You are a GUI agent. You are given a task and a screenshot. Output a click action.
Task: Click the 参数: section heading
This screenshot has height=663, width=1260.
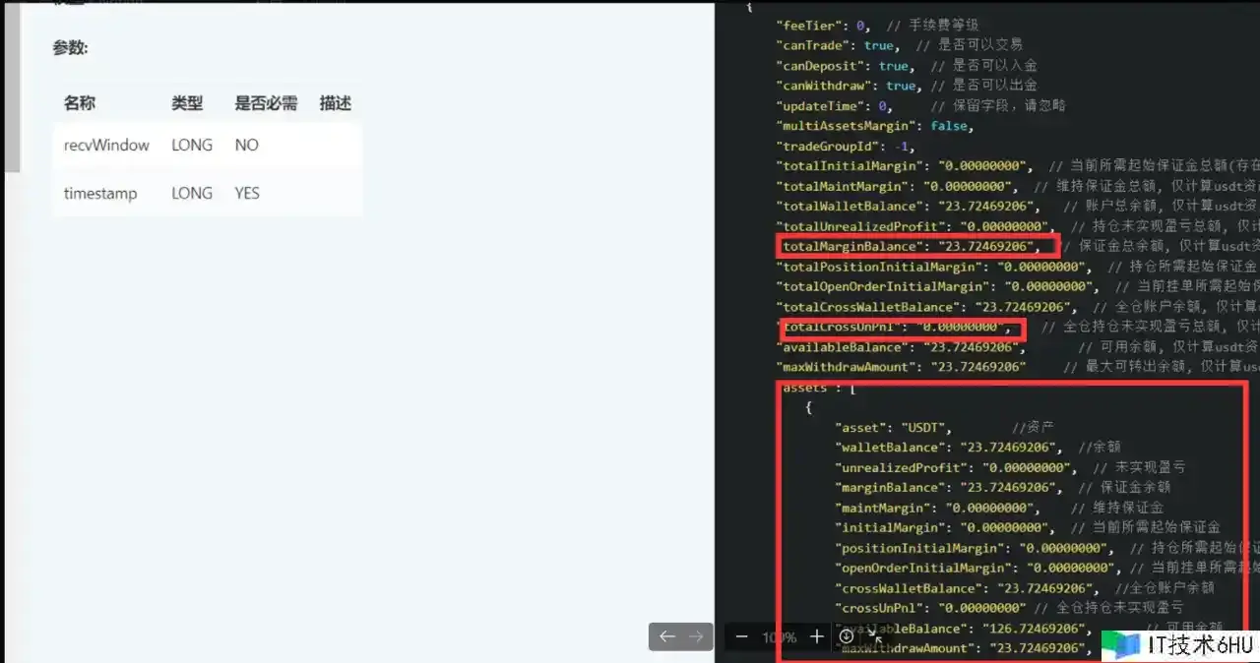click(x=71, y=48)
